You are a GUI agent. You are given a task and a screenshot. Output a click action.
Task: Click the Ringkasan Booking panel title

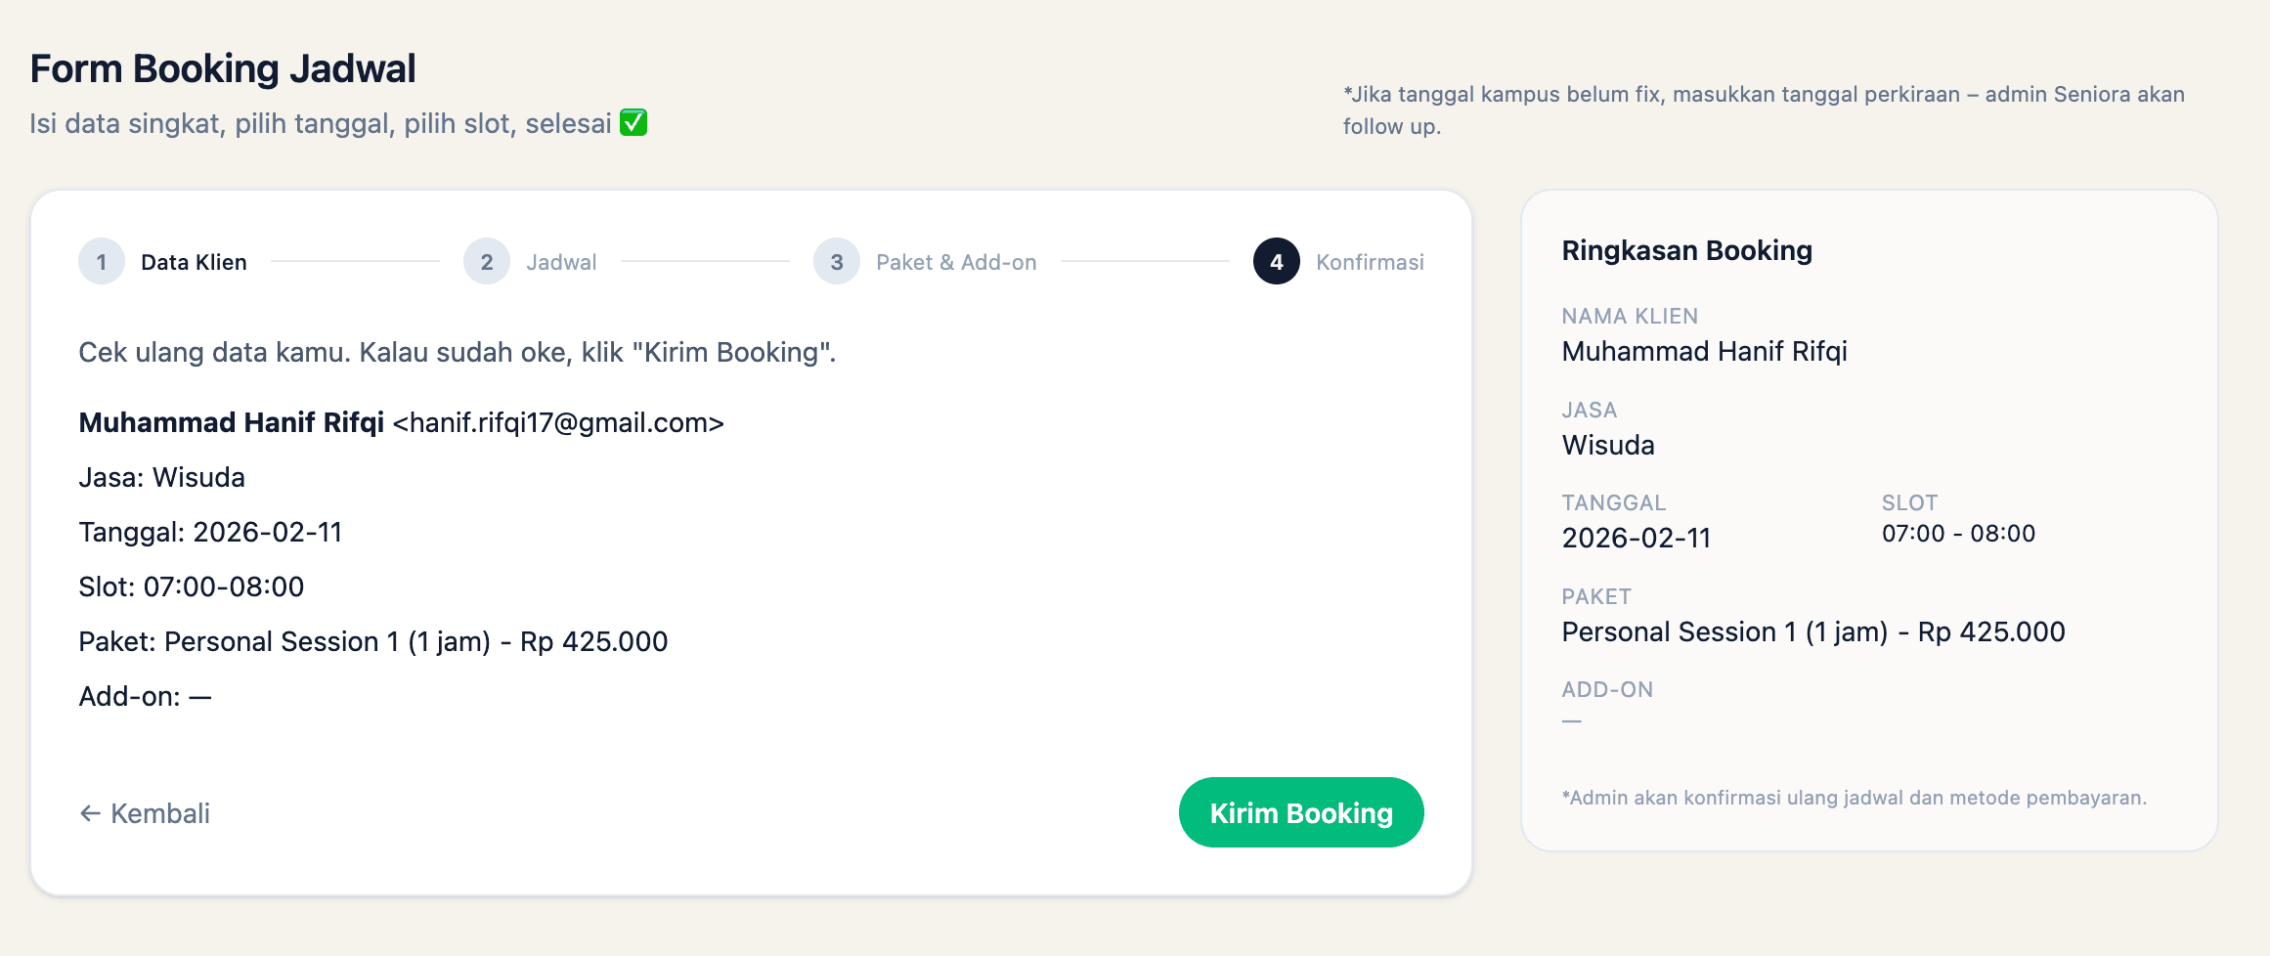[1686, 250]
